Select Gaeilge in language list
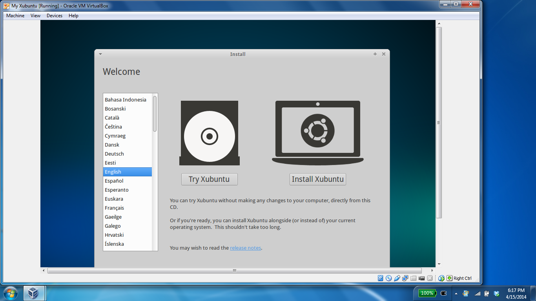This screenshot has width=536, height=301. (128, 217)
